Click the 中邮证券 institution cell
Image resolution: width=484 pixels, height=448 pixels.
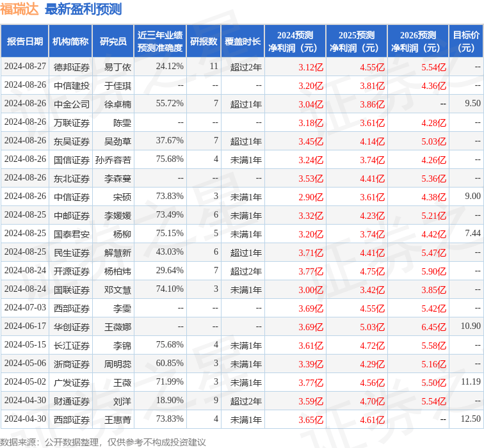point(72,216)
